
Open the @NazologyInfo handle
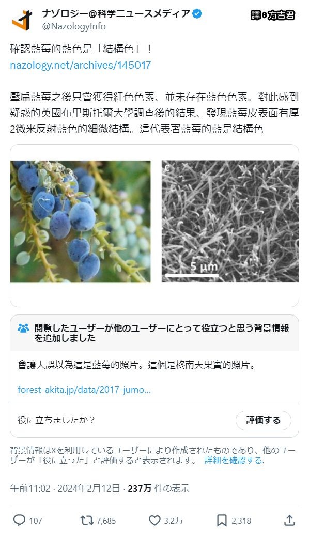(74, 26)
